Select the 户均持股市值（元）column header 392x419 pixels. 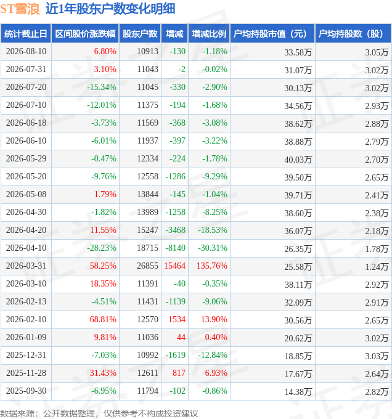(x=272, y=34)
